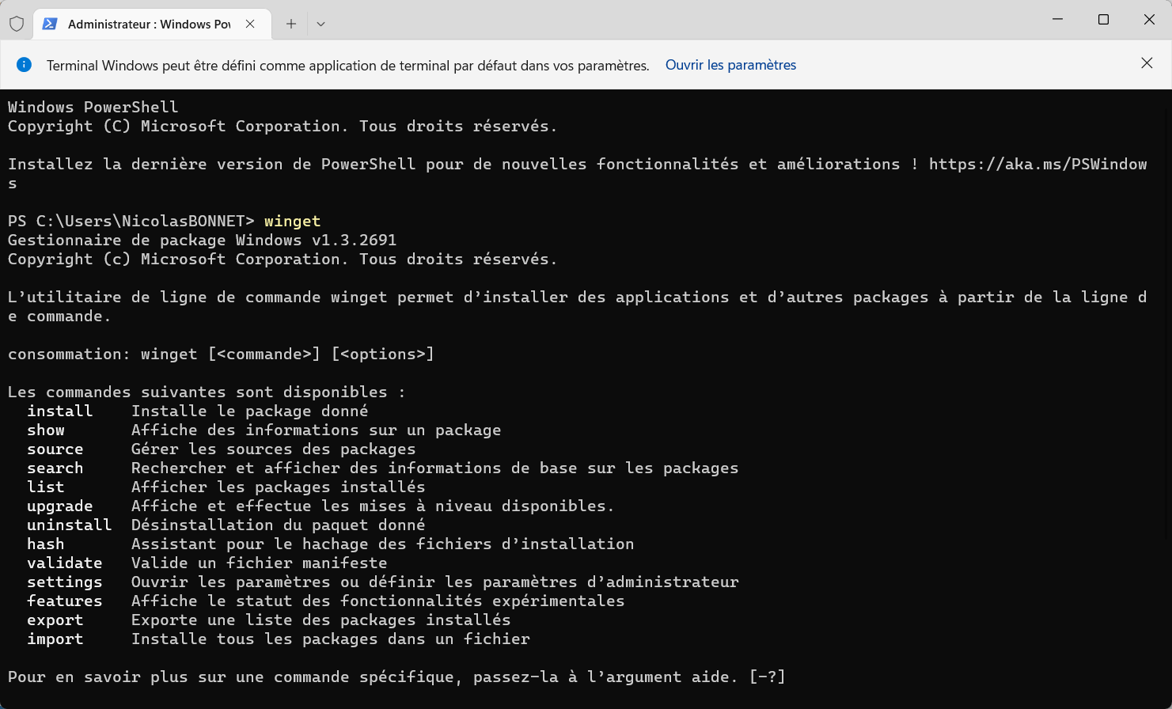The image size is (1172, 709).
Task: Click the PowerShell icon in the tab
Action: tap(50, 24)
